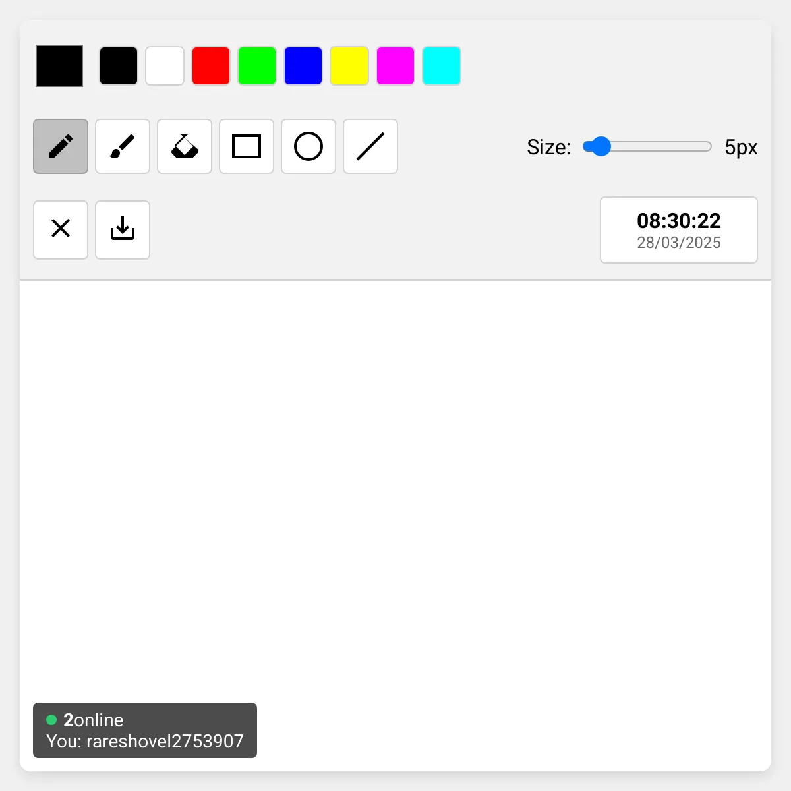Pick the magenta color swatch

[395, 66]
